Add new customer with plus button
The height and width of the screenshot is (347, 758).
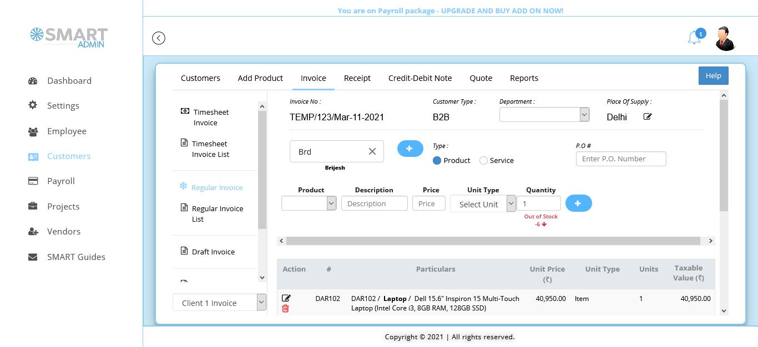click(410, 149)
